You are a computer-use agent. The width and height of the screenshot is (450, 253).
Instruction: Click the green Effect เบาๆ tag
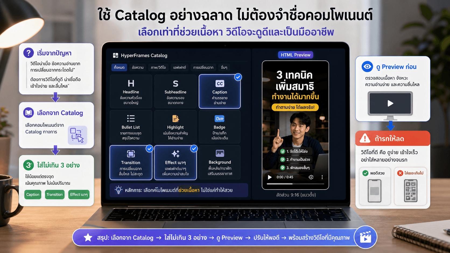(79, 194)
